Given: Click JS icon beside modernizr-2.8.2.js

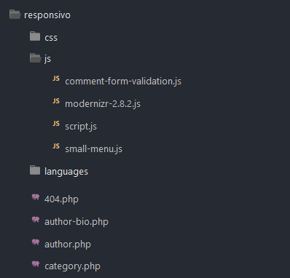Looking at the screenshot, I should (x=56, y=101).
